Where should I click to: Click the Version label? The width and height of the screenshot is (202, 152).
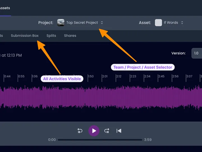[x=178, y=53]
